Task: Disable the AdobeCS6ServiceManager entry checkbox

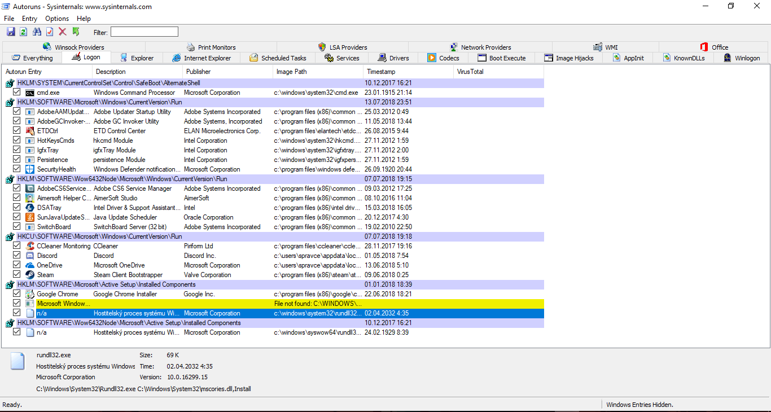Action: point(17,189)
